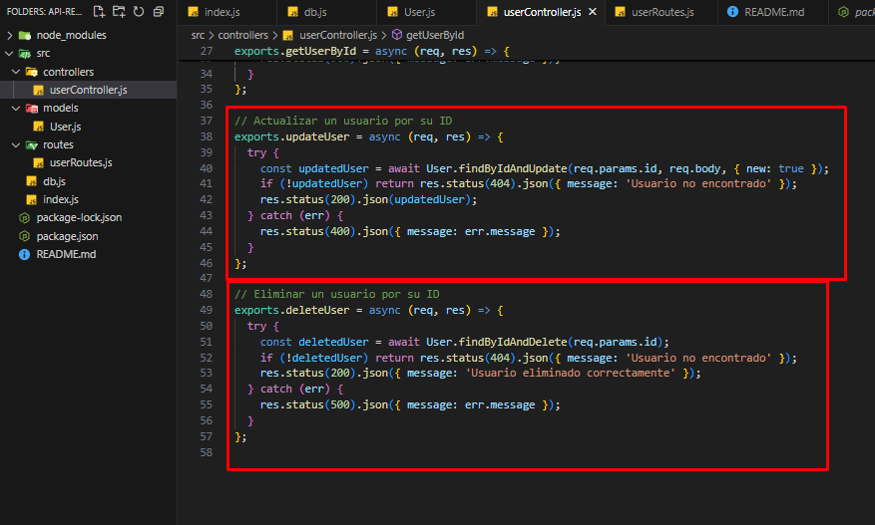The width and height of the screenshot is (875, 525).
Task: Click the package-lock.json node icon in explorer
Action: click(x=24, y=218)
